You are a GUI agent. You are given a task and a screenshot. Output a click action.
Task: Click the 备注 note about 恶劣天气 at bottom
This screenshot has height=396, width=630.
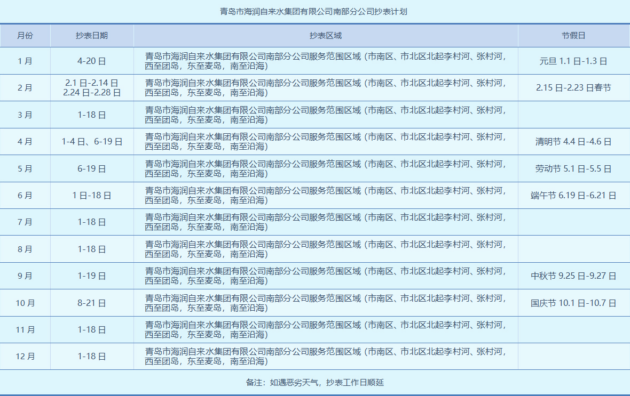[x=315, y=382]
